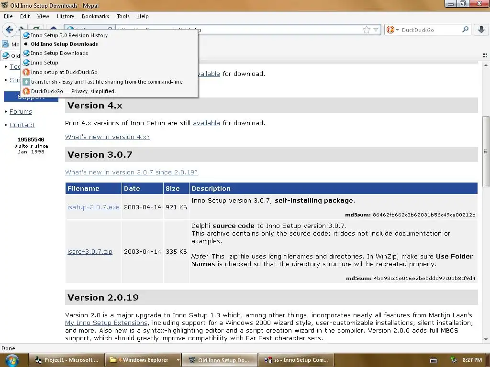Open the Bookmarks menu
This screenshot has width=490, height=367.
tap(95, 16)
